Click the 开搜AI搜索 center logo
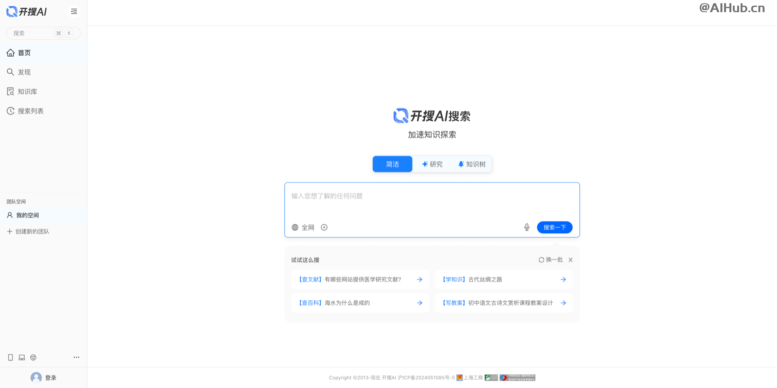 point(432,116)
